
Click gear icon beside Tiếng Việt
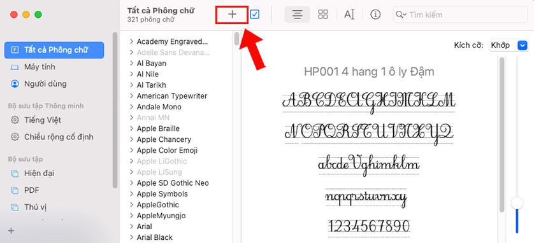[x=15, y=120]
